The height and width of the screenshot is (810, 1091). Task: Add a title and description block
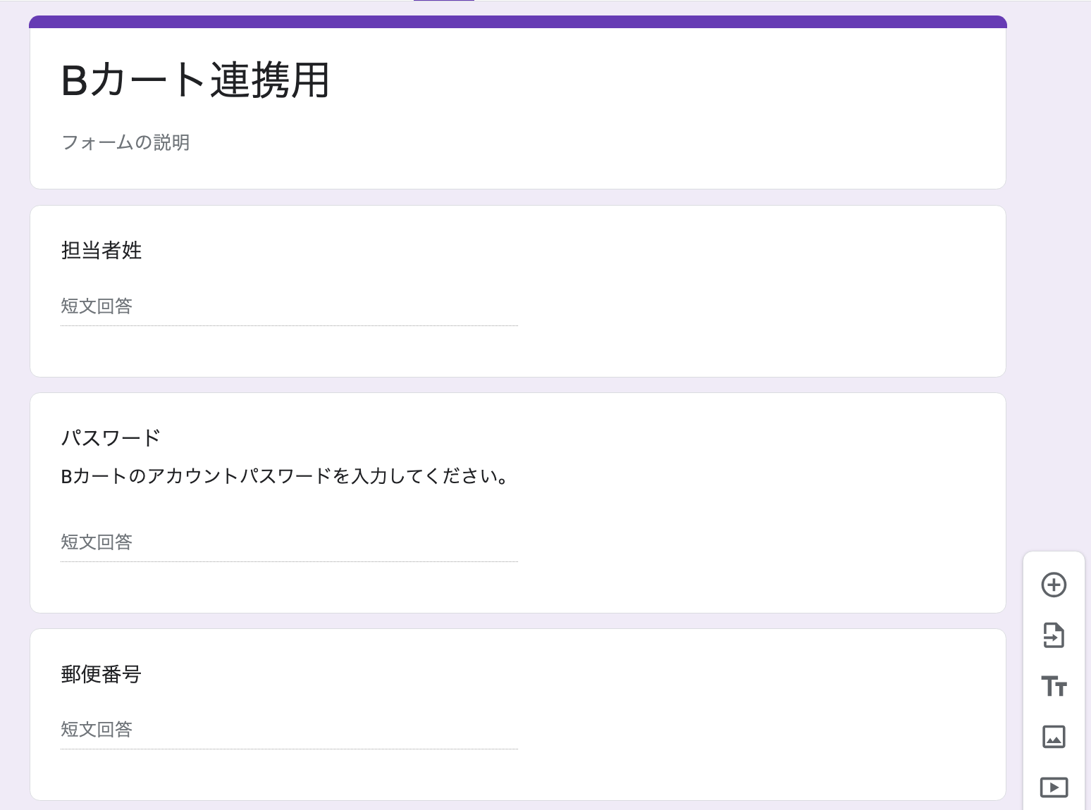1054,686
